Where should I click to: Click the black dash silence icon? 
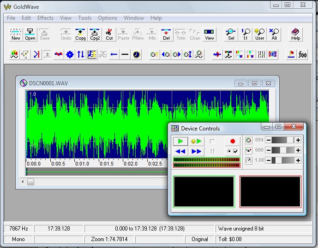125,54
